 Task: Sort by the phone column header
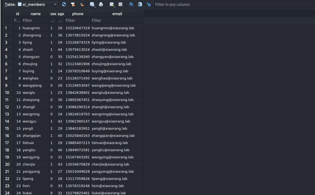[78, 14]
